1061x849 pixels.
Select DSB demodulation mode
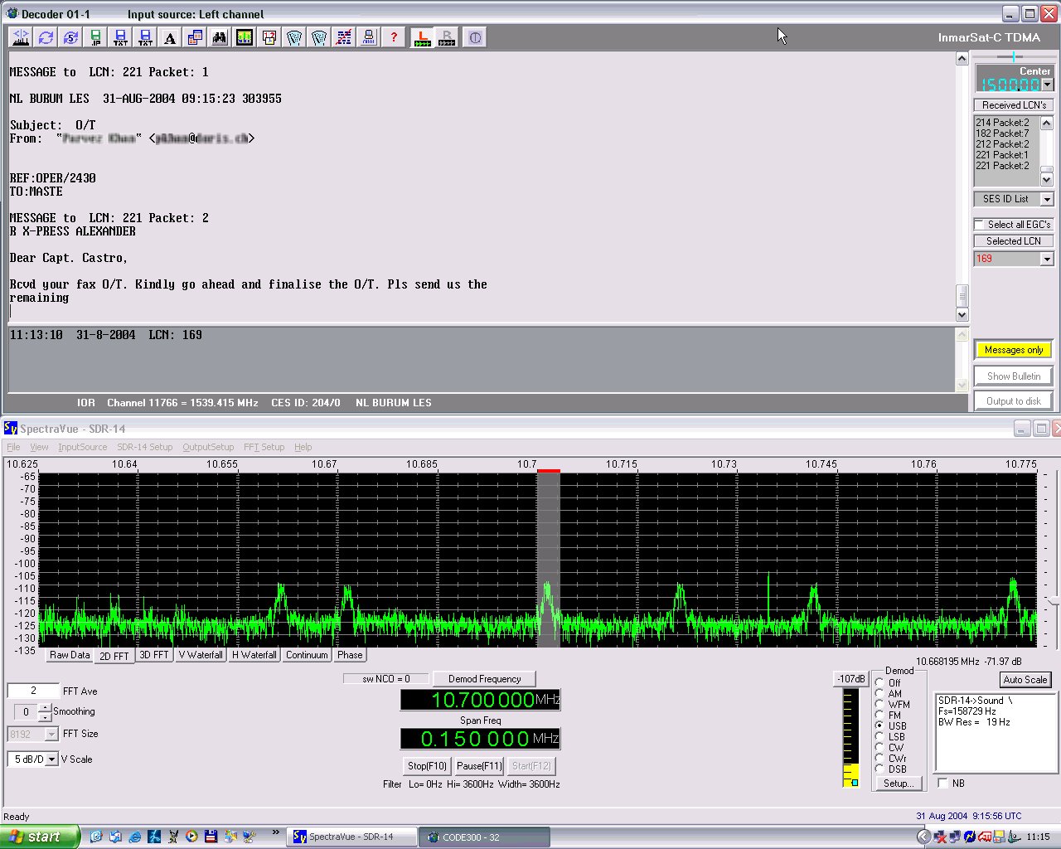point(879,769)
